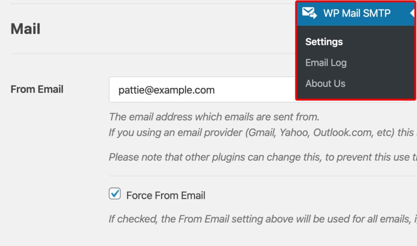Screen dimensions: 417x246
Task: Open the About Us page link
Action: point(325,84)
